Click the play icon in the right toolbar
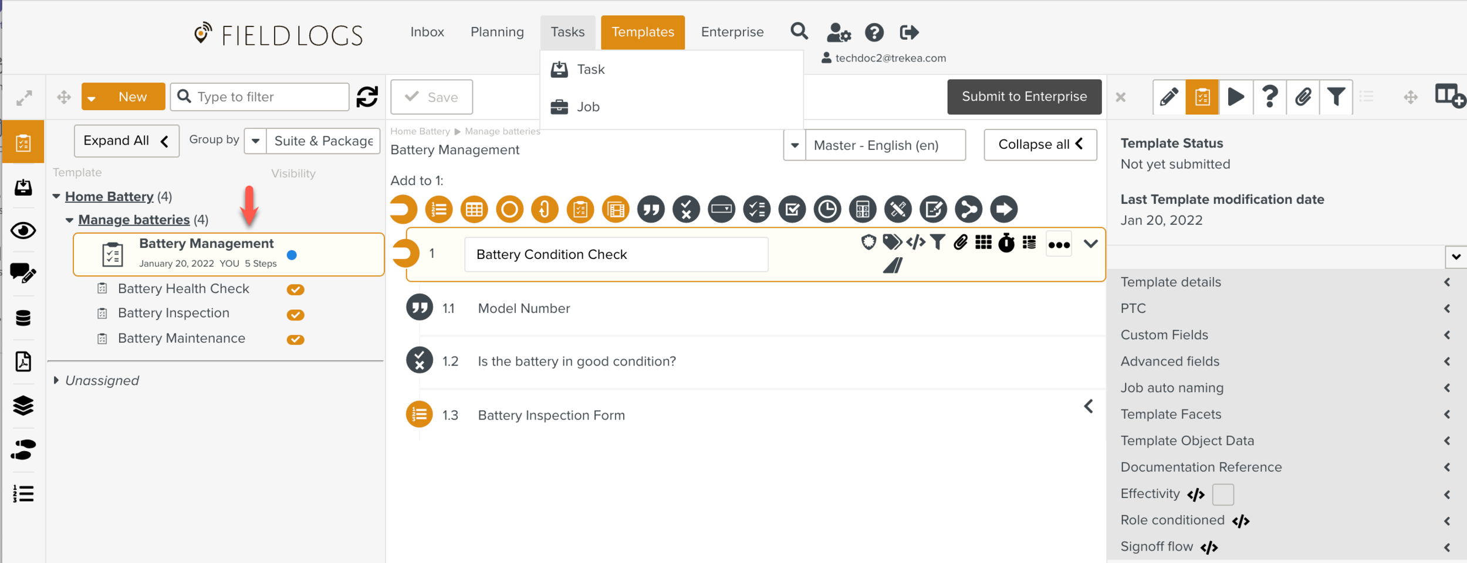The height and width of the screenshot is (563, 1467). point(1235,97)
